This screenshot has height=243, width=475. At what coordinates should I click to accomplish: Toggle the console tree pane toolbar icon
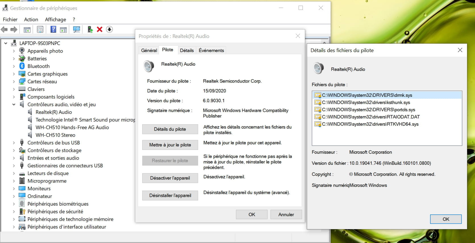coord(27,29)
